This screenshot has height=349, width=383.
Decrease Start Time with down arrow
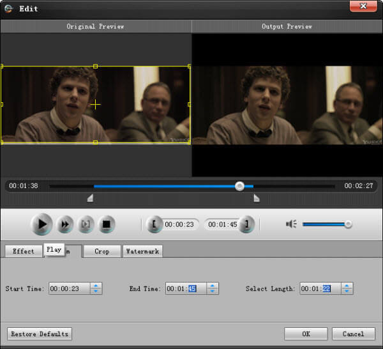(x=96, y=291)
